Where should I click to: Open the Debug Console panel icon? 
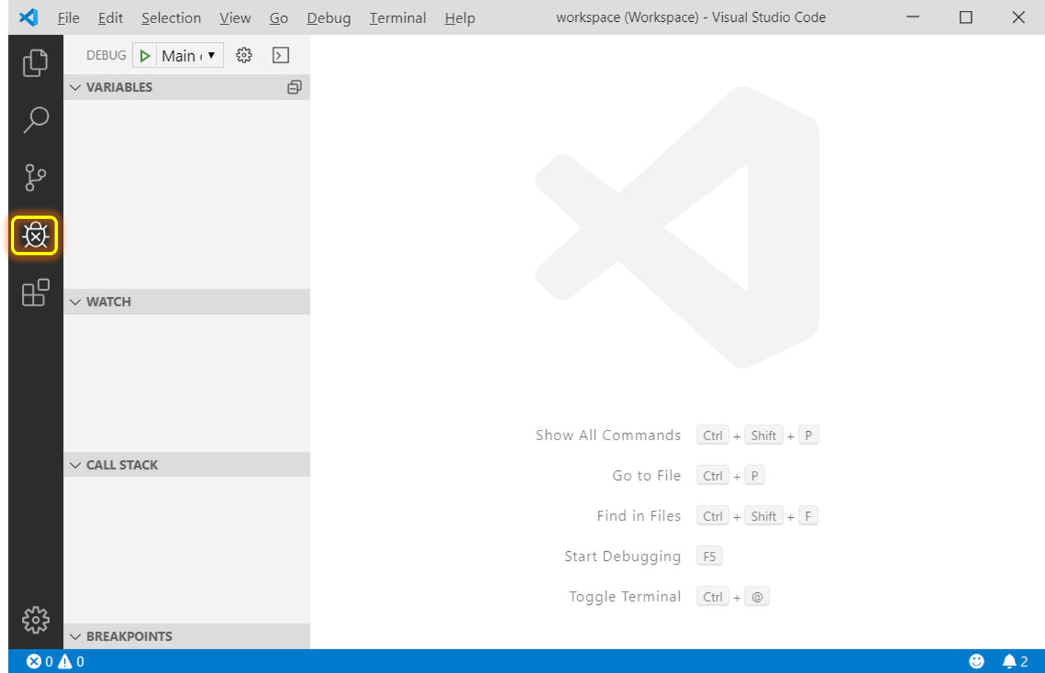281,55
